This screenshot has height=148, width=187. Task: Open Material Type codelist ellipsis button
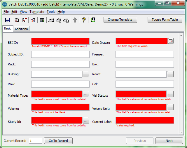coord(86,94)
